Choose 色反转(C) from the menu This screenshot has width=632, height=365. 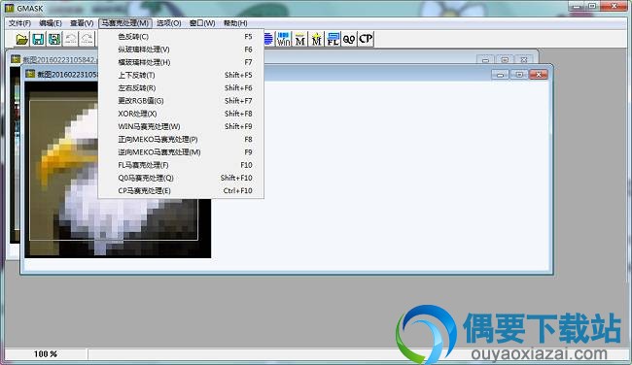pos(181,37)
